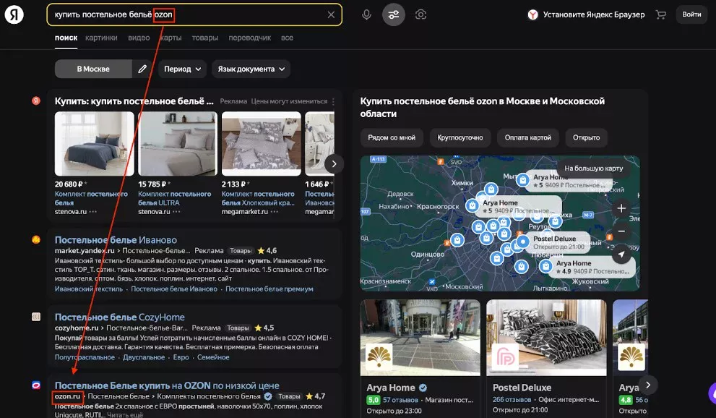The image size is (716, 418).
Task: Open the Период dropdown
Action: point(182,69)
